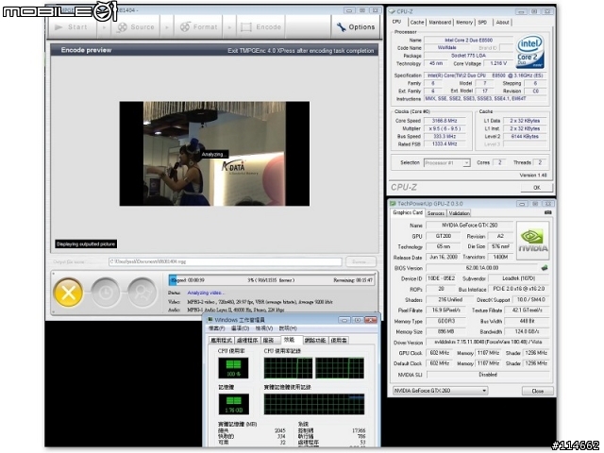Click the GPU-Z title bar app icon
This screenshot has height=453, width=604.
click(x=393, y=204)
